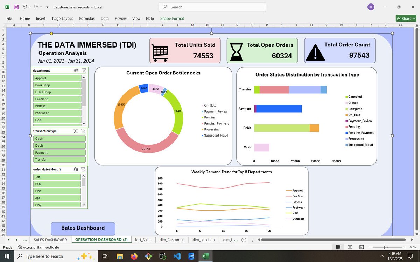Open Task View in taskbar
Screen dimensions: 420x262
coord(104,256)
